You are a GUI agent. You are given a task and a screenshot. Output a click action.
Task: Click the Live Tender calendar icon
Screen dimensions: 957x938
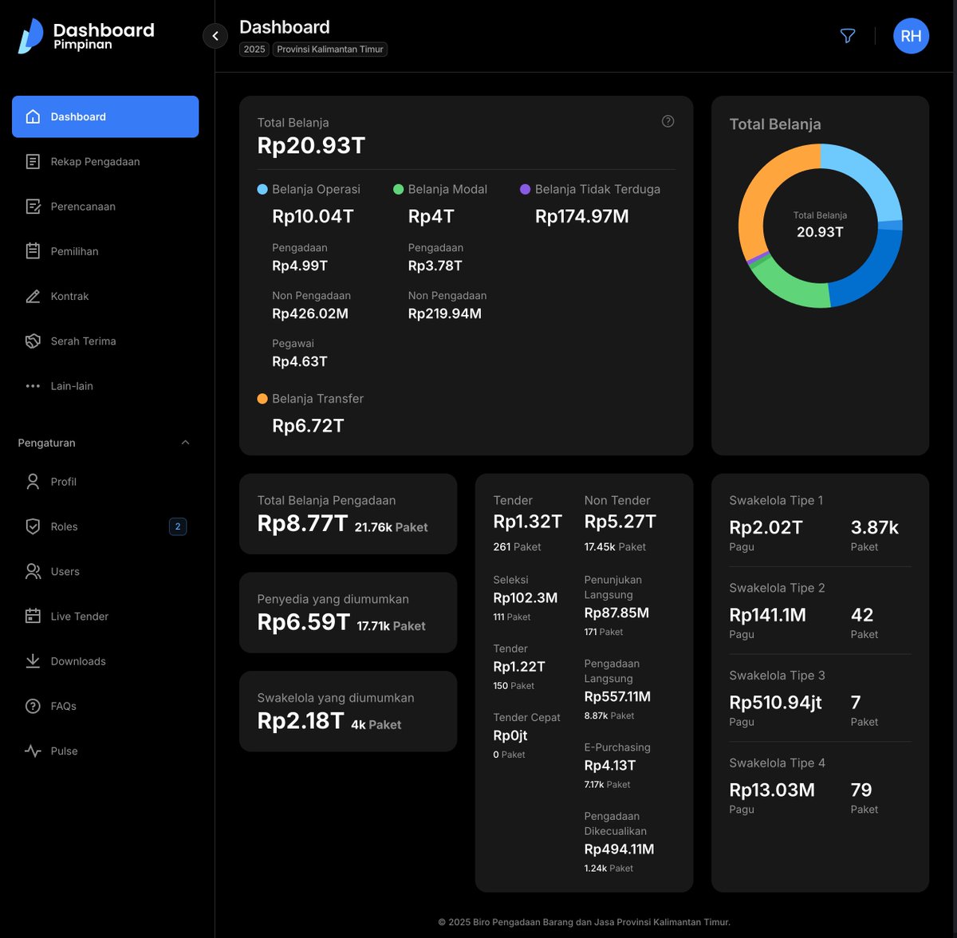[33, 616]
